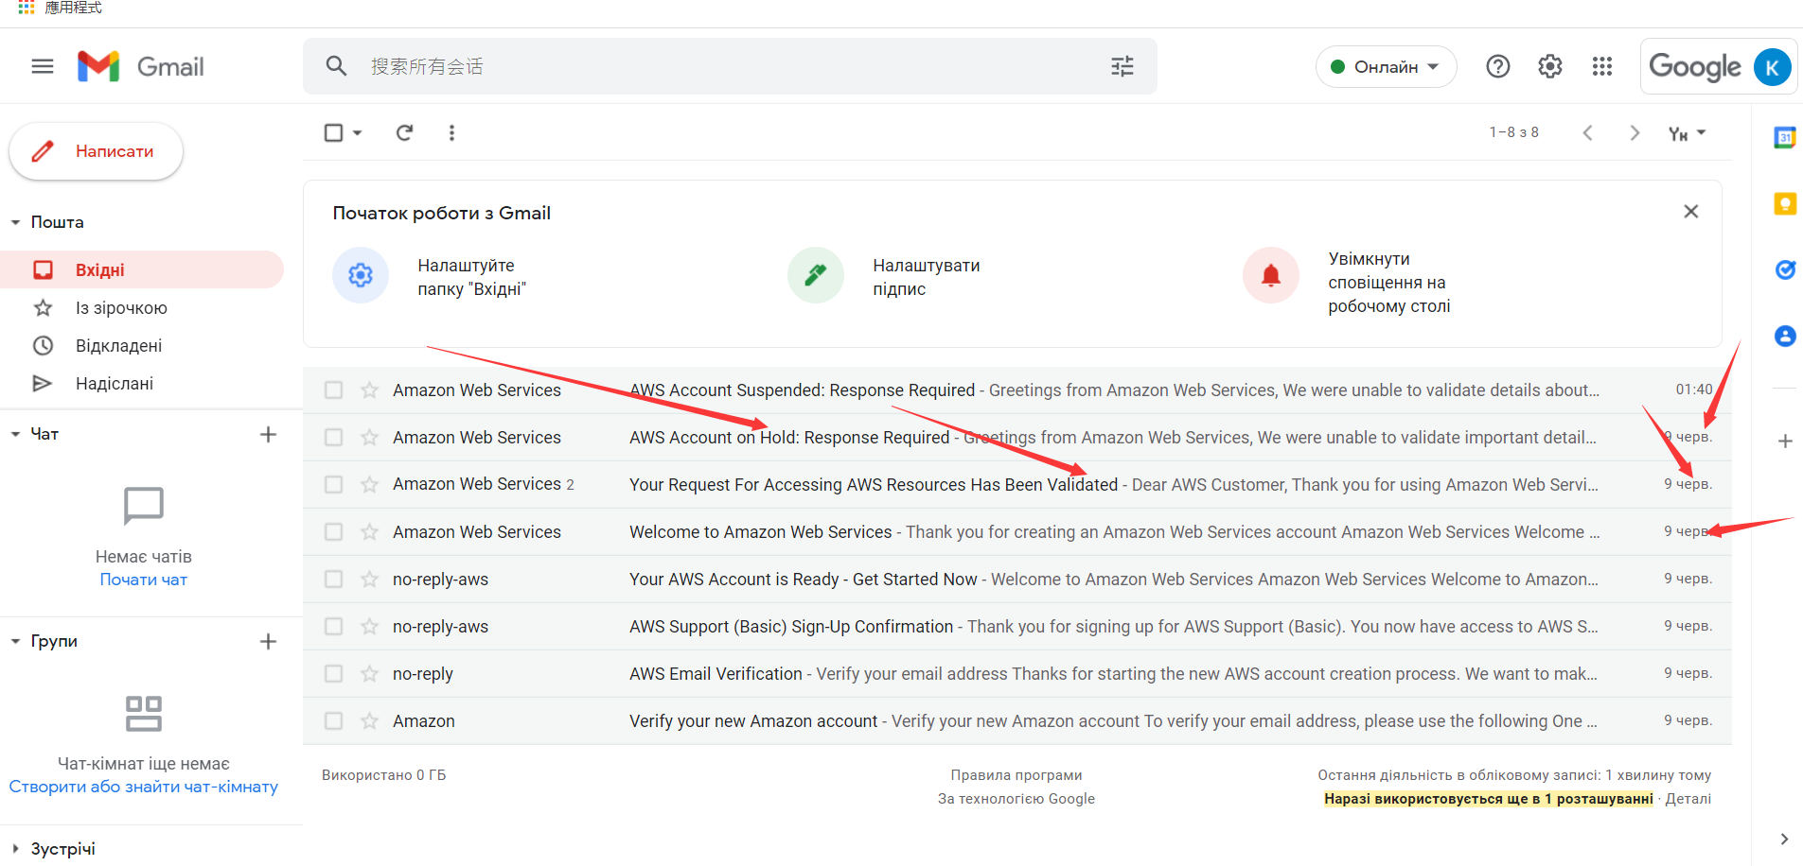Click the Почати чат link

coord(144,580)
